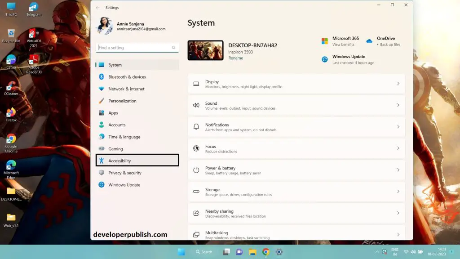Open the This PC desktop icon
The height and width of the screenshot is (259, 460).
pos(11,9)
